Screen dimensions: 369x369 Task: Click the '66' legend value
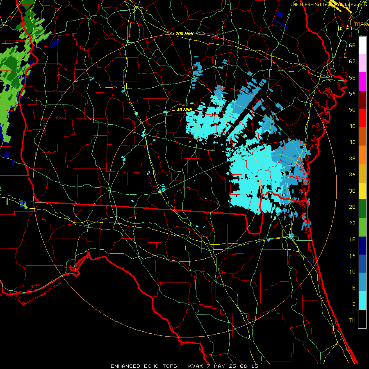coord(352,45)
